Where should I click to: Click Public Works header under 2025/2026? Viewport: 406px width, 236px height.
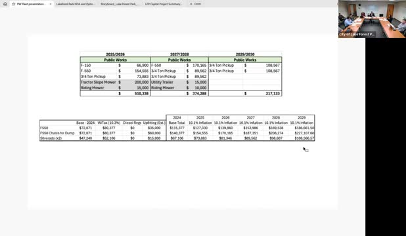(x=115, y=60)
